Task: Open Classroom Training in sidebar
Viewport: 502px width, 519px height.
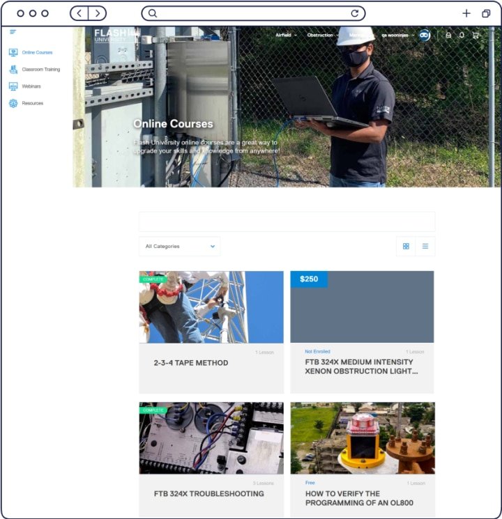Action: click(41, 69)
